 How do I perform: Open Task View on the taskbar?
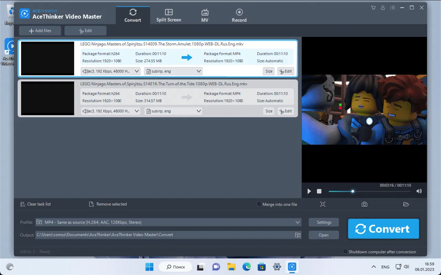(201, 267)
